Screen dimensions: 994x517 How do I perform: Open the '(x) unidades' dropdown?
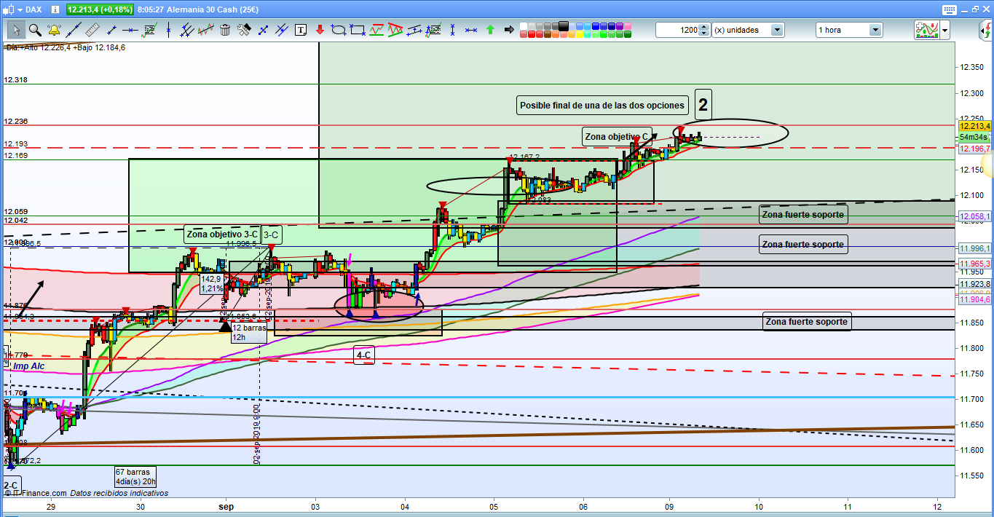pos(777,30)
